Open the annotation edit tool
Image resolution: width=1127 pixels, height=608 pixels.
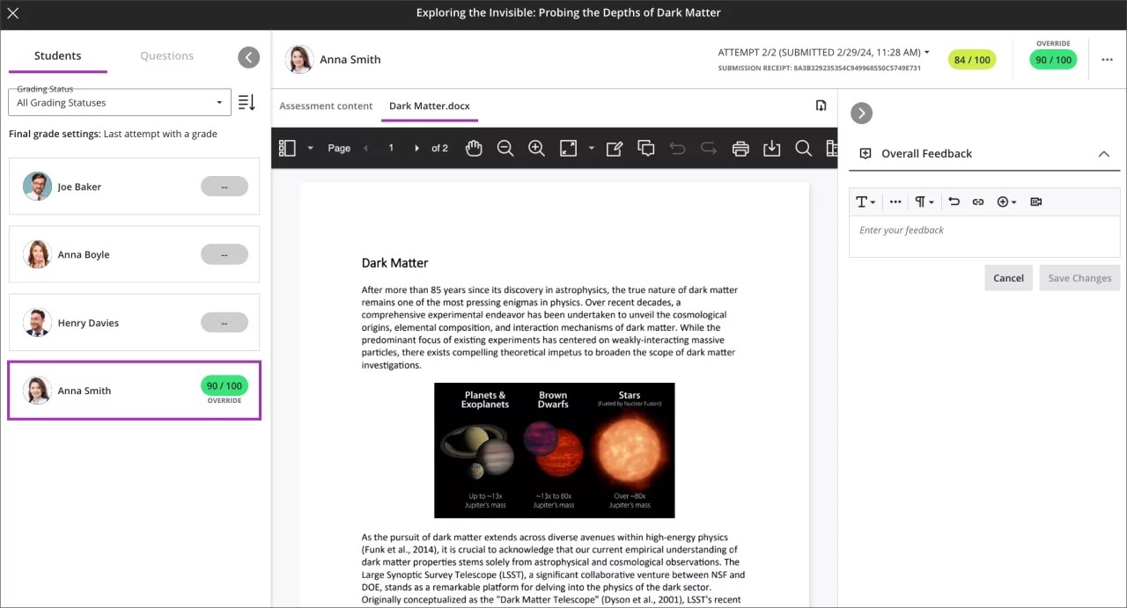click(615, 149)
